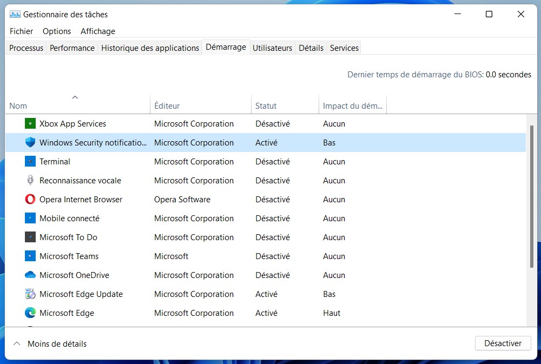Sort by the Éditeur column header
The height and width of the screenshot is (364, 541).
coord(201,105)
